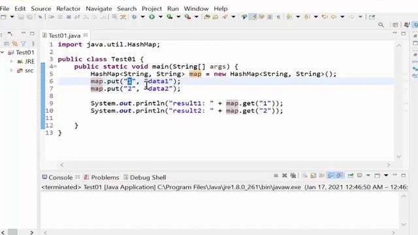The image size is (418, 235).
Task: Open the Coverage dropdown arrow
Action: [178, 17]
